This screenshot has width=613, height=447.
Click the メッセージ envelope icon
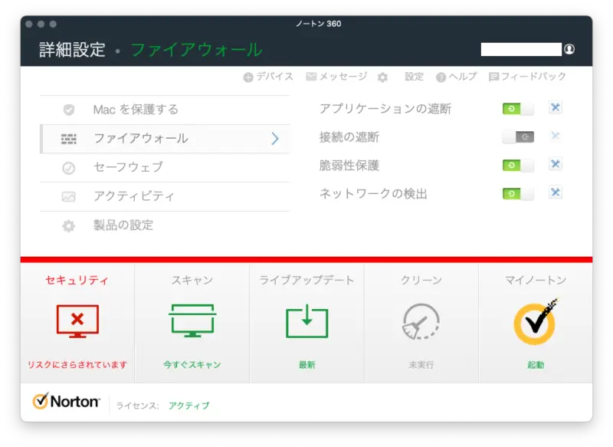(311, 76)
